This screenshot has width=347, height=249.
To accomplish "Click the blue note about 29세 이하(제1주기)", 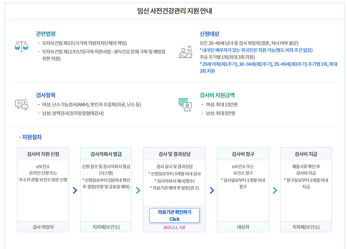I will click(x=269, y=68).
